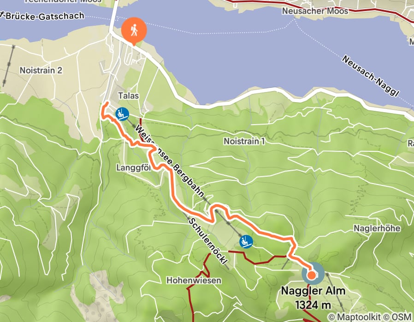Click the Talas place label
Image resolution: width=414 pixels, height=322 pixels.
click(128, 95)
